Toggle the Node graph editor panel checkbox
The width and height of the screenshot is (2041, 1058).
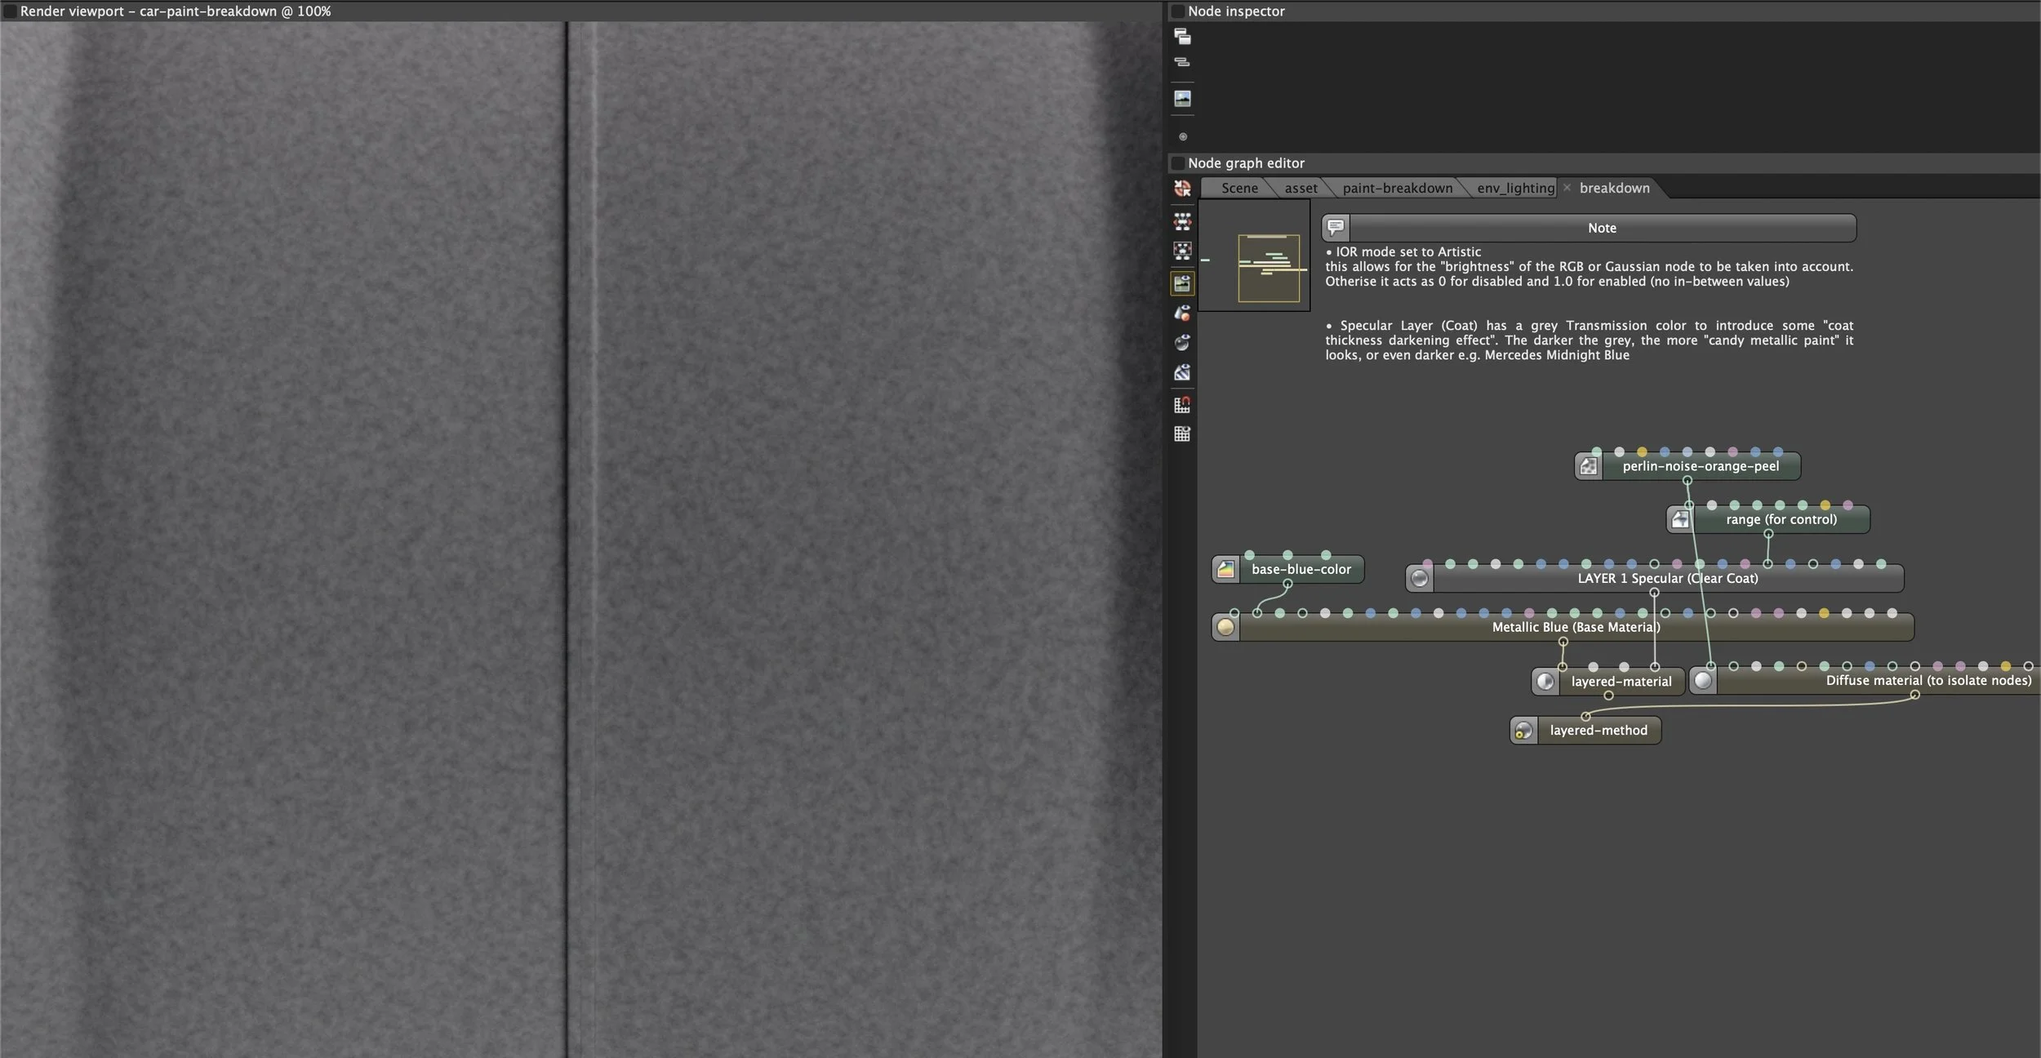1178,163
